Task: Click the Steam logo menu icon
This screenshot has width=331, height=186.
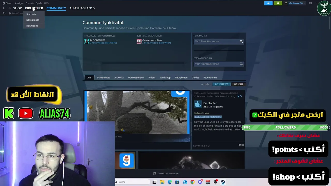Action: click(4, 3)
